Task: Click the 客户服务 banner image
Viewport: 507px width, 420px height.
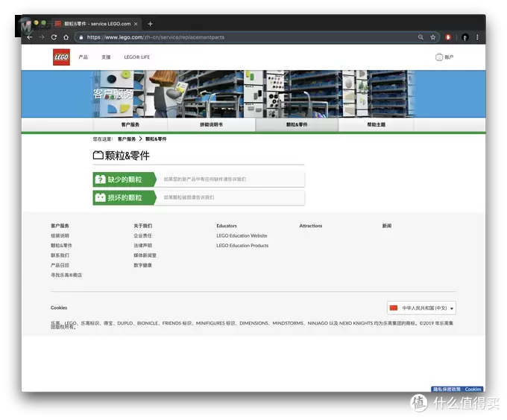Action: pyautogui.click(x=253, y=94)
